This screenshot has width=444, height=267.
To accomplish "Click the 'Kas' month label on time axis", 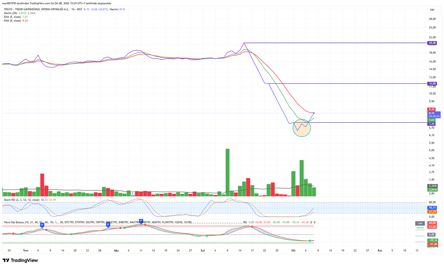I will pos(380,250).
